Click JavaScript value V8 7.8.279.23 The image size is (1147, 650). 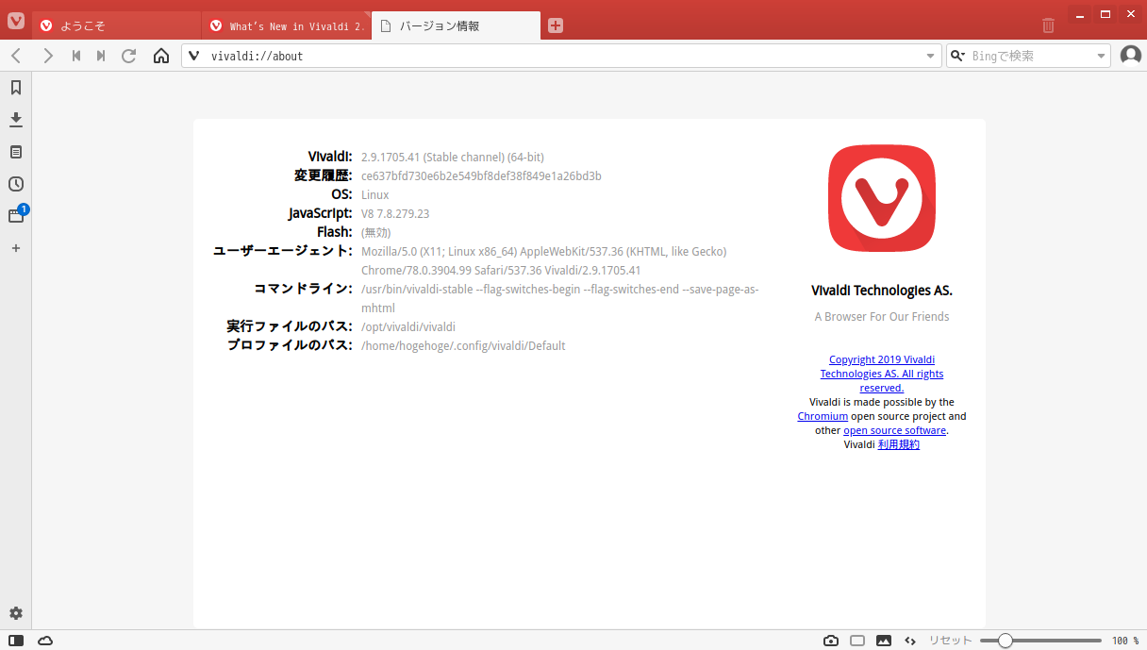pos(395,214)
